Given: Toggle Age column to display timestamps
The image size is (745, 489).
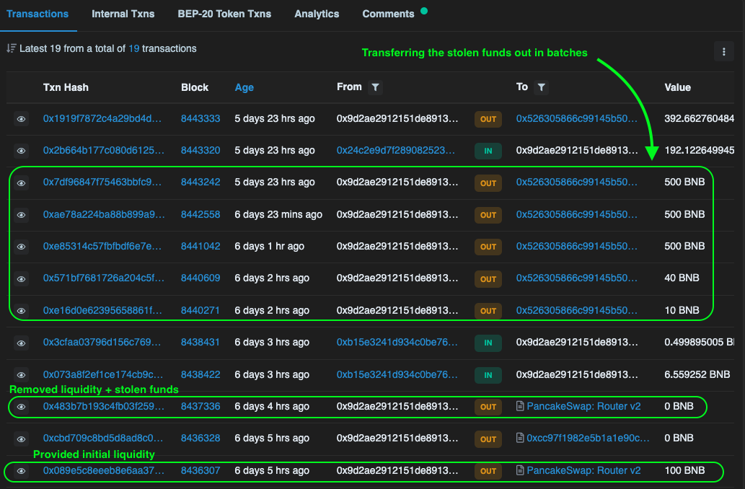Looking at the screenshot, I should pyautogui.click(x=244, y=87).
